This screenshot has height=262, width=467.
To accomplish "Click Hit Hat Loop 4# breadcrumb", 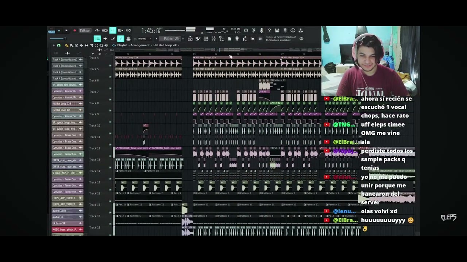I will point(165,45).
